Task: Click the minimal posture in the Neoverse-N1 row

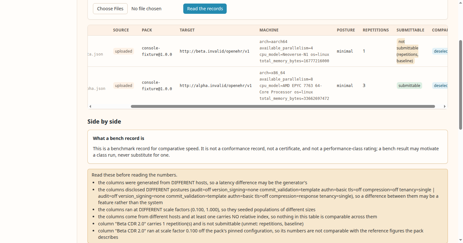Action: (345, 51)
